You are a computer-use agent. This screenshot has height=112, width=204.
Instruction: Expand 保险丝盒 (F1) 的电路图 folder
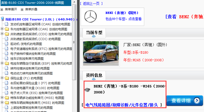click(2, 78)
